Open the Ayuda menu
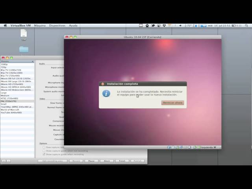The height and width of the screenshot is (189, 252). point(73,26)
